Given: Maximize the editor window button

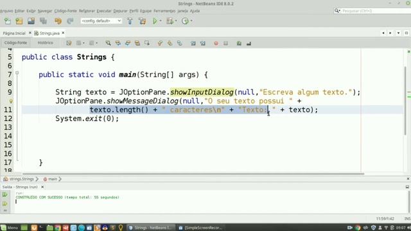Looking at the screenshot, I should [x=407, y=33].
